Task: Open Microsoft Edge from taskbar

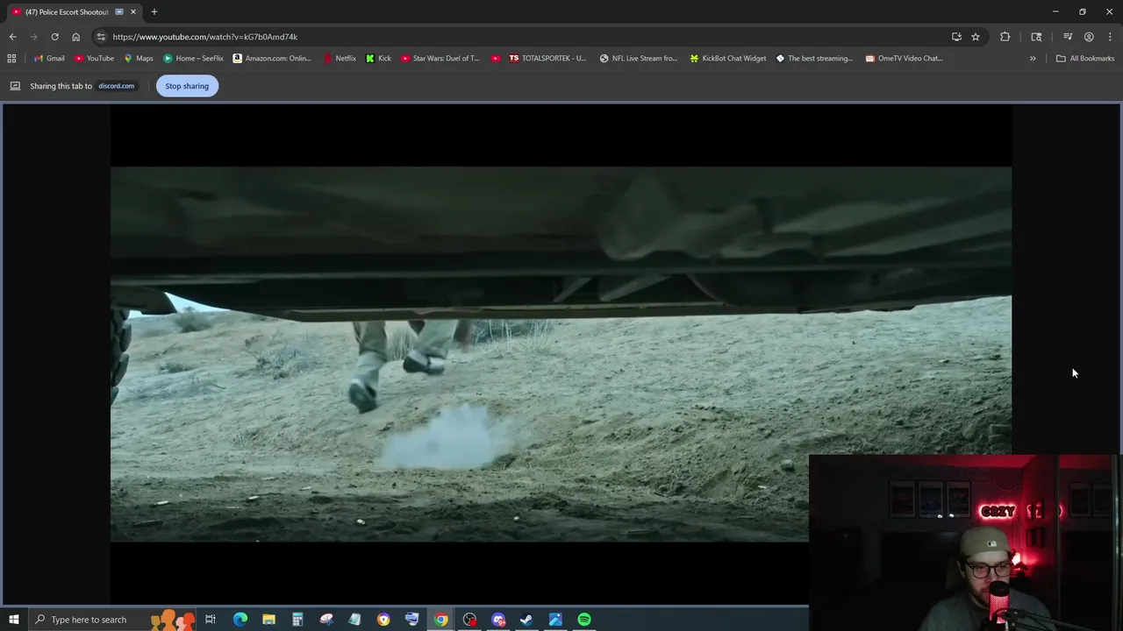Action: [x=240, y=620]
